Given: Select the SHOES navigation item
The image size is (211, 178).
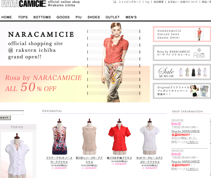Looking at the screenshot, I should tap(94, 17).
